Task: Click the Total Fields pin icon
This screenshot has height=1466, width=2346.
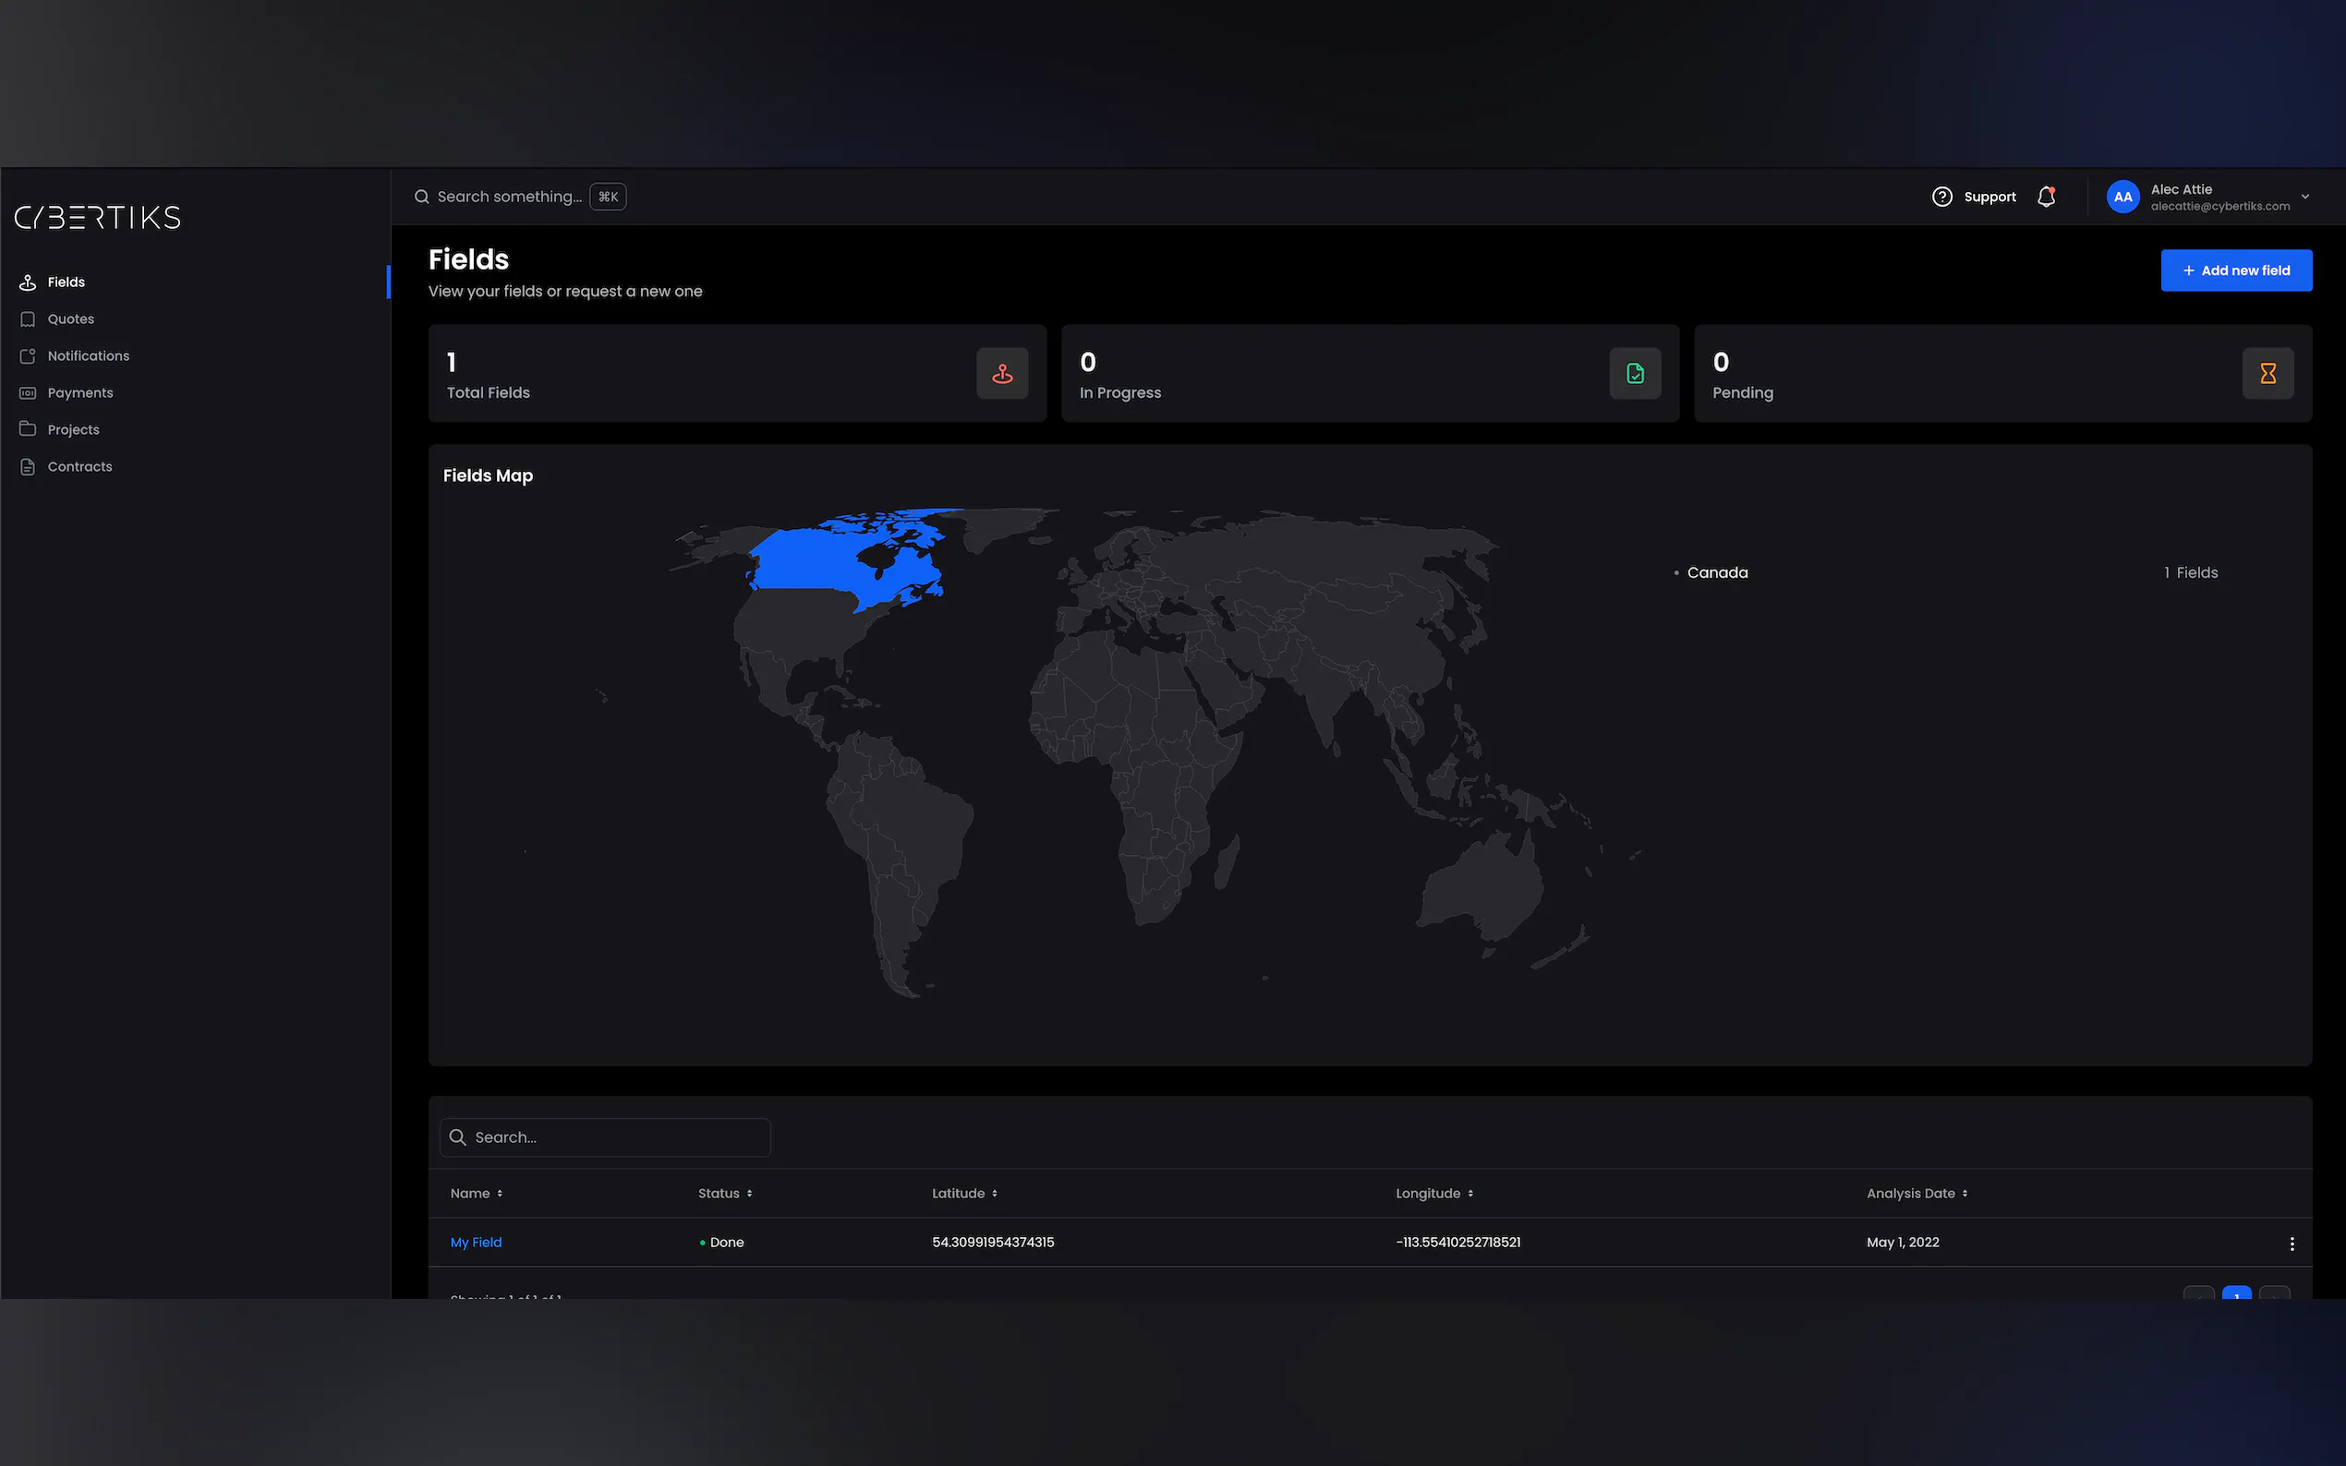Action: pos(1002,373)
